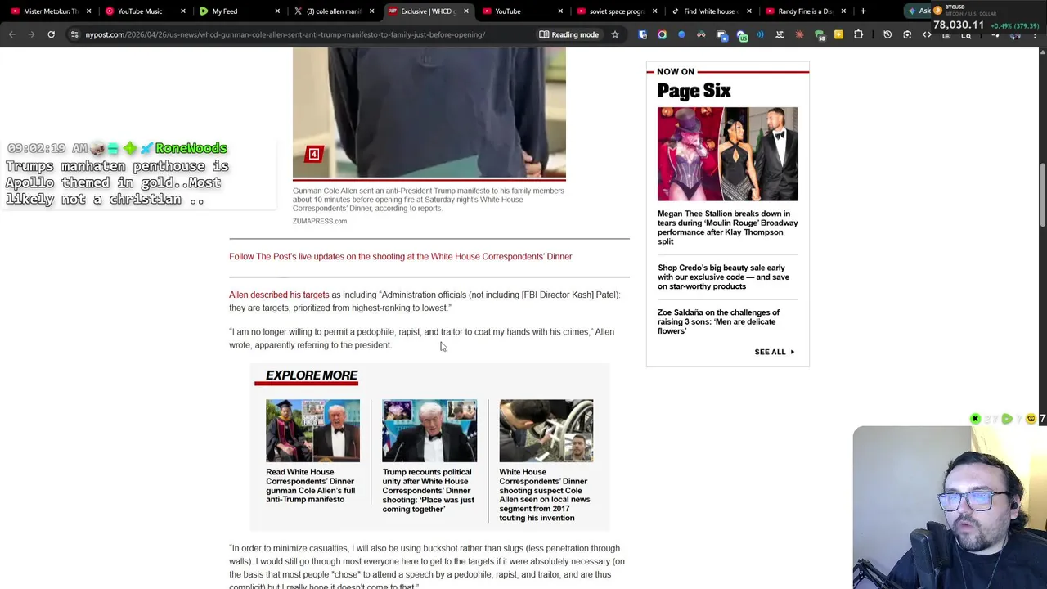
Task: Click the Ask AI sparkle button
Action: pyautogui.click(x=919, y=11)
